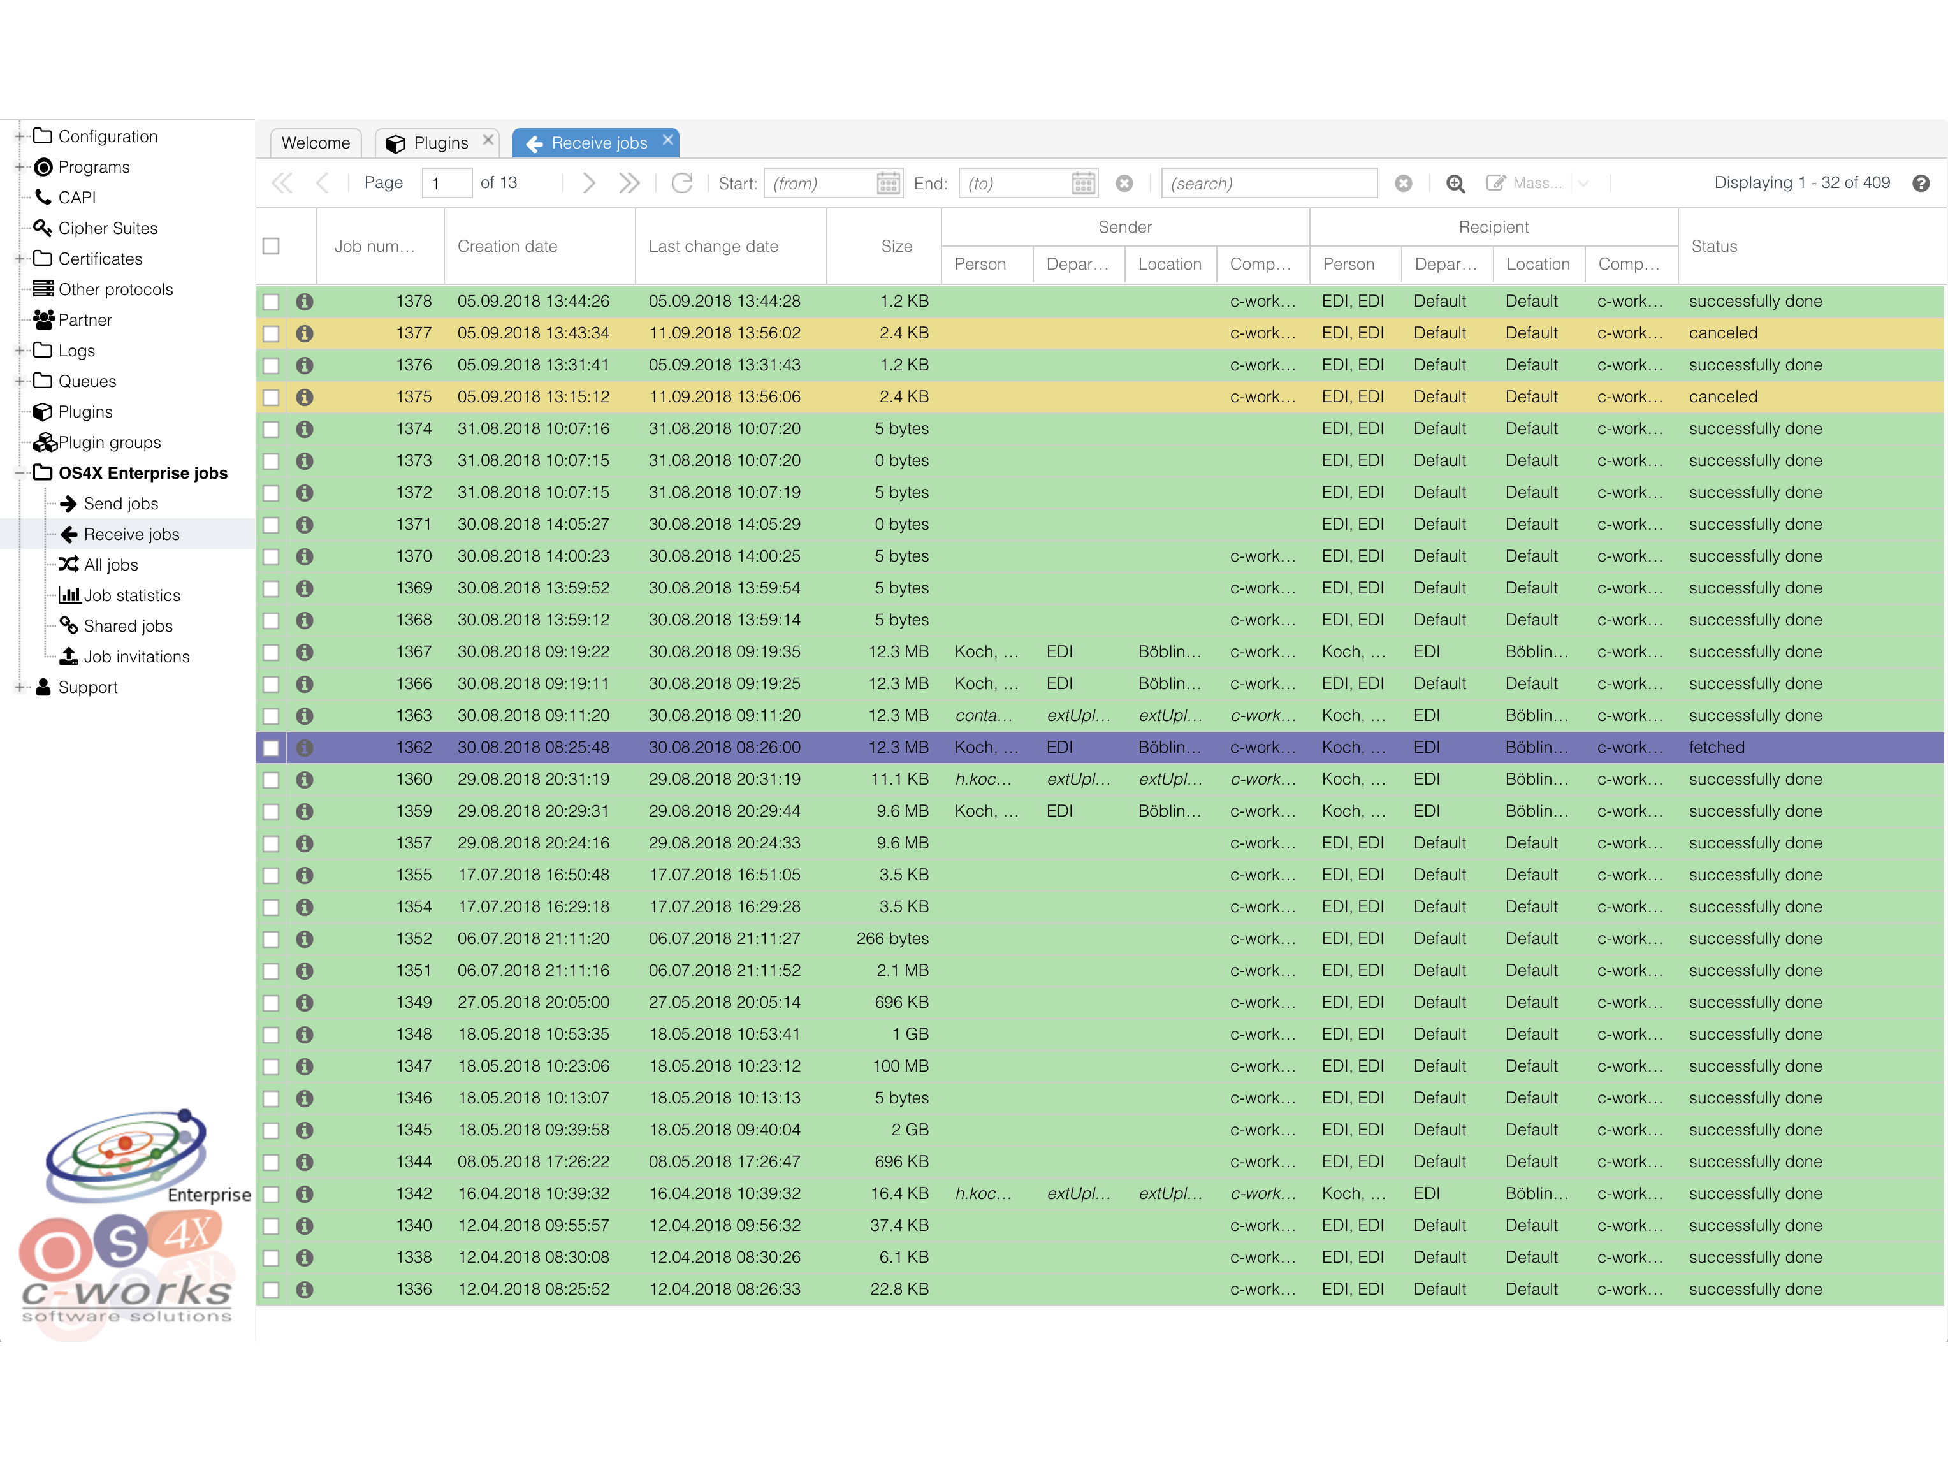Open advanced search magnifier

(x=1456, y=183)
